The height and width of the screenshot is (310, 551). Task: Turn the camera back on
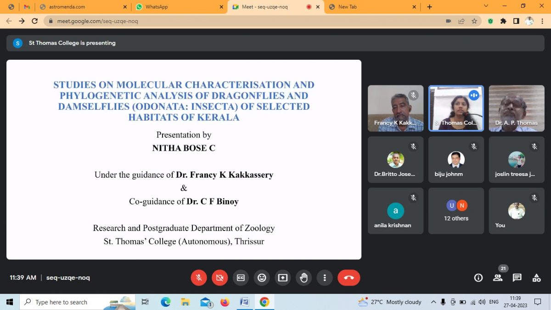pyautogui.click(x=219, y=277)
